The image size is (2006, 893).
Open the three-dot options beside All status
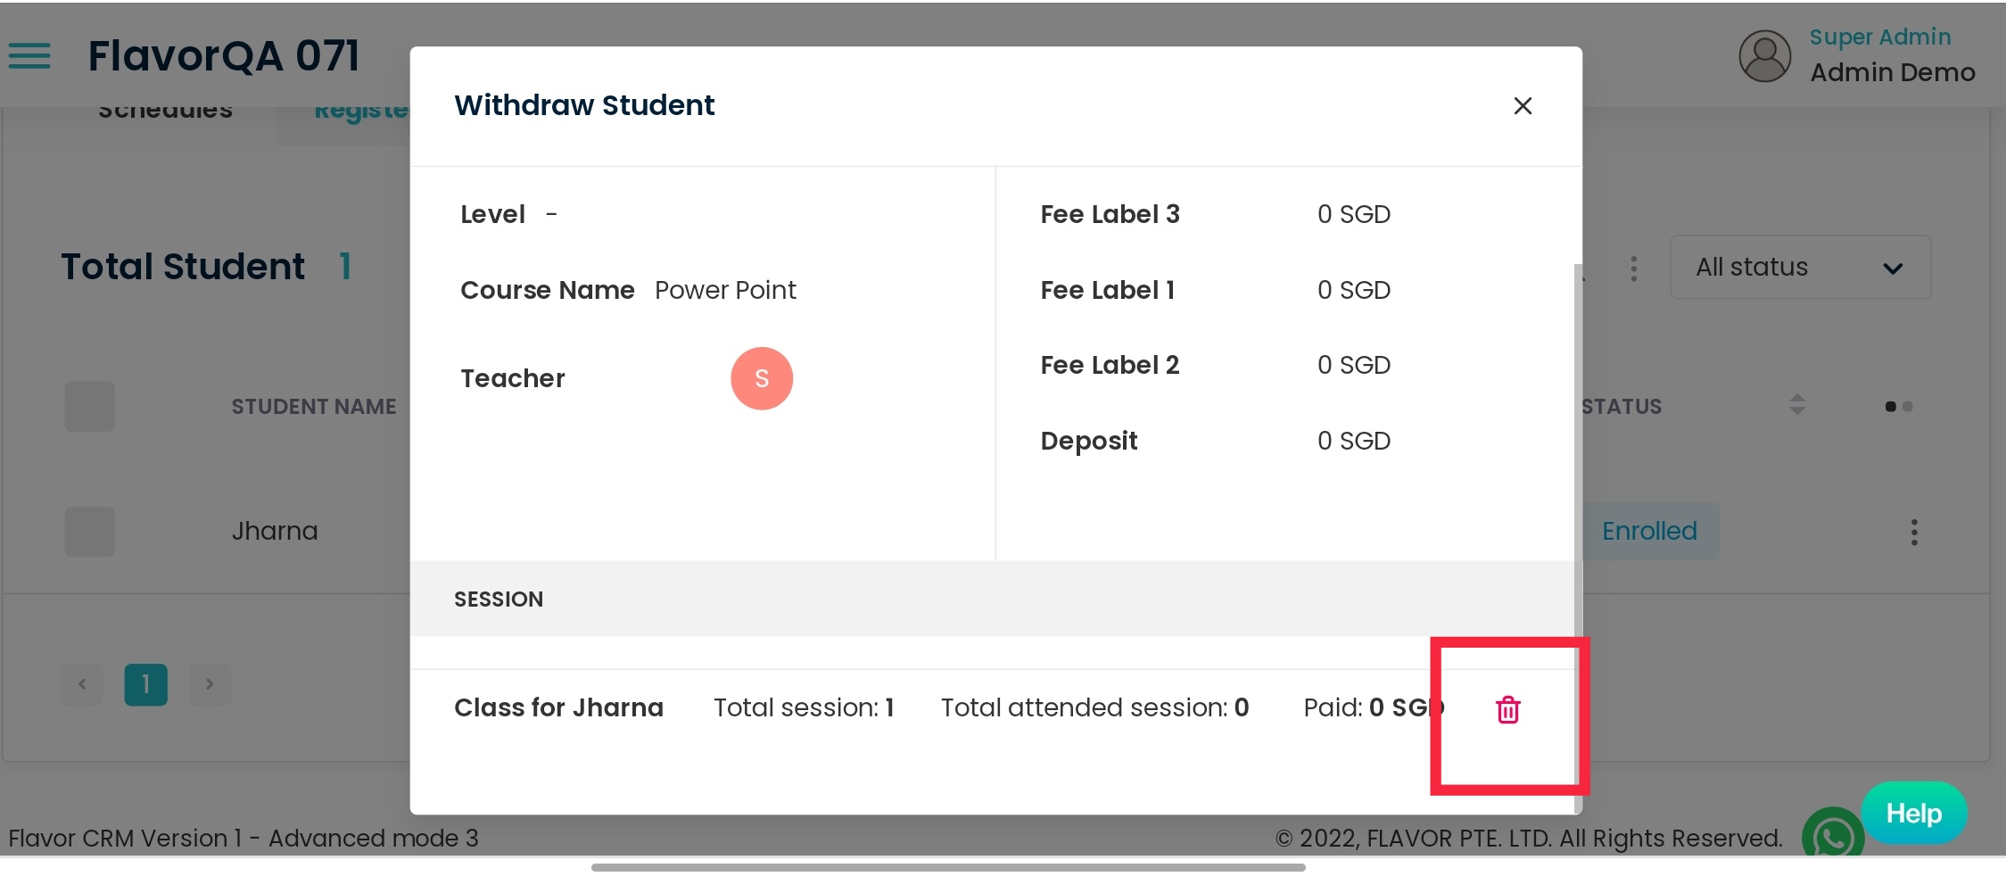click(x=1633, y=269)
